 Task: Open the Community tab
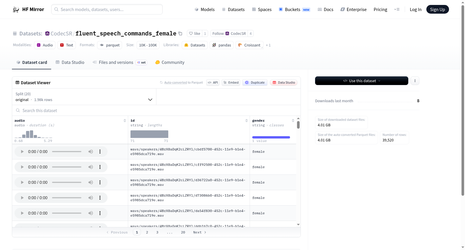click(170, 62)
